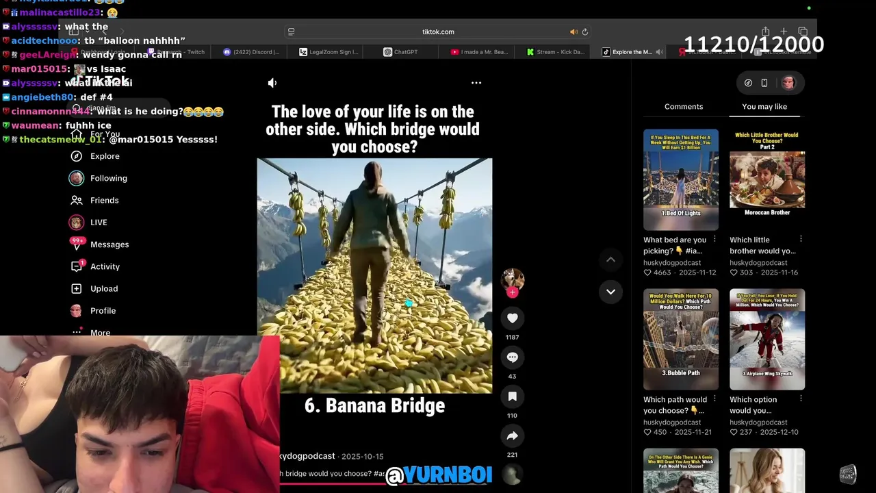Viewport: 876px width, 493px height.
Task: Open the Bubble Path video thumbnail
Action: tap(681, 339)
